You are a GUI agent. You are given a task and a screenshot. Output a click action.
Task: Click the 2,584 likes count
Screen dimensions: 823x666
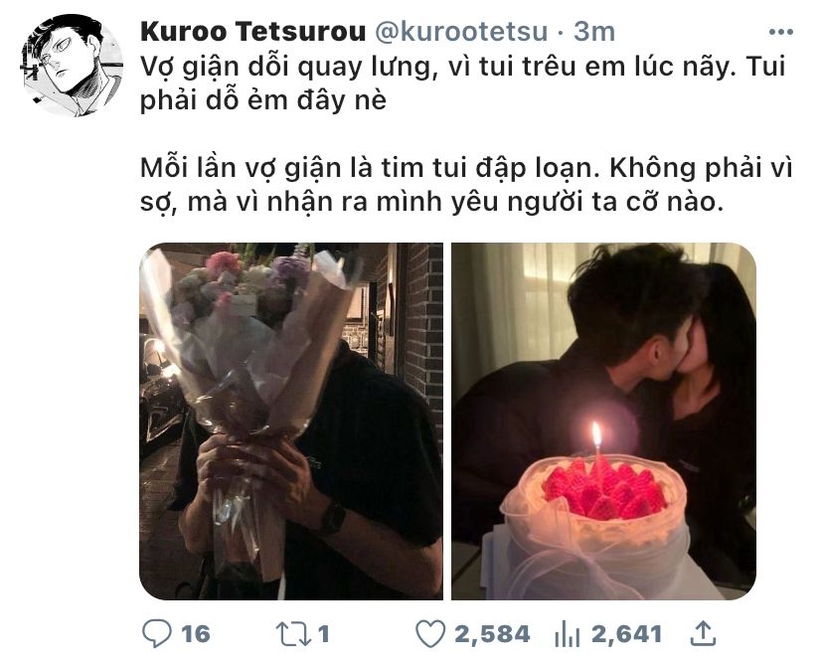pos(492,634)
